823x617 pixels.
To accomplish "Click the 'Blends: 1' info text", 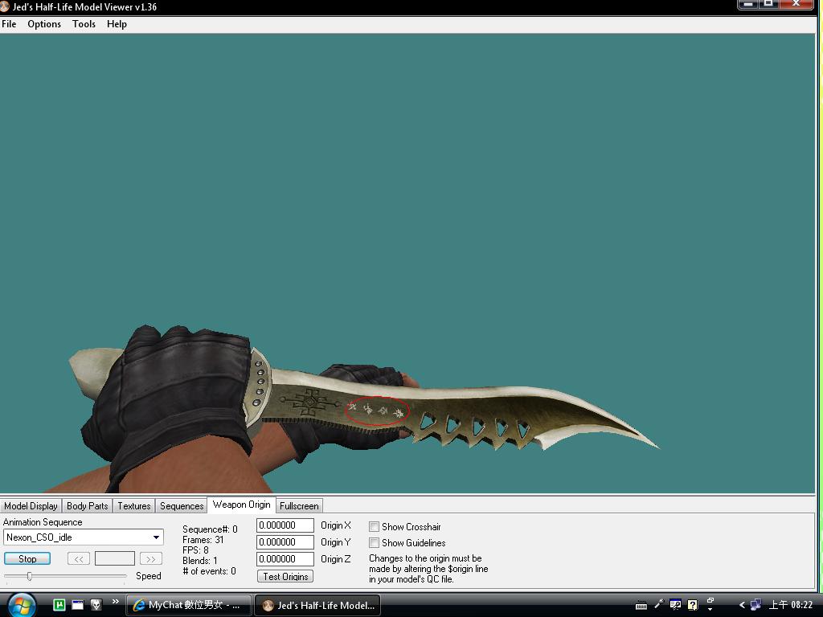I will click(200, 561).
